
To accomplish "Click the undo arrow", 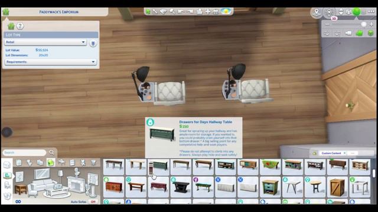I will tap(181, 11).
